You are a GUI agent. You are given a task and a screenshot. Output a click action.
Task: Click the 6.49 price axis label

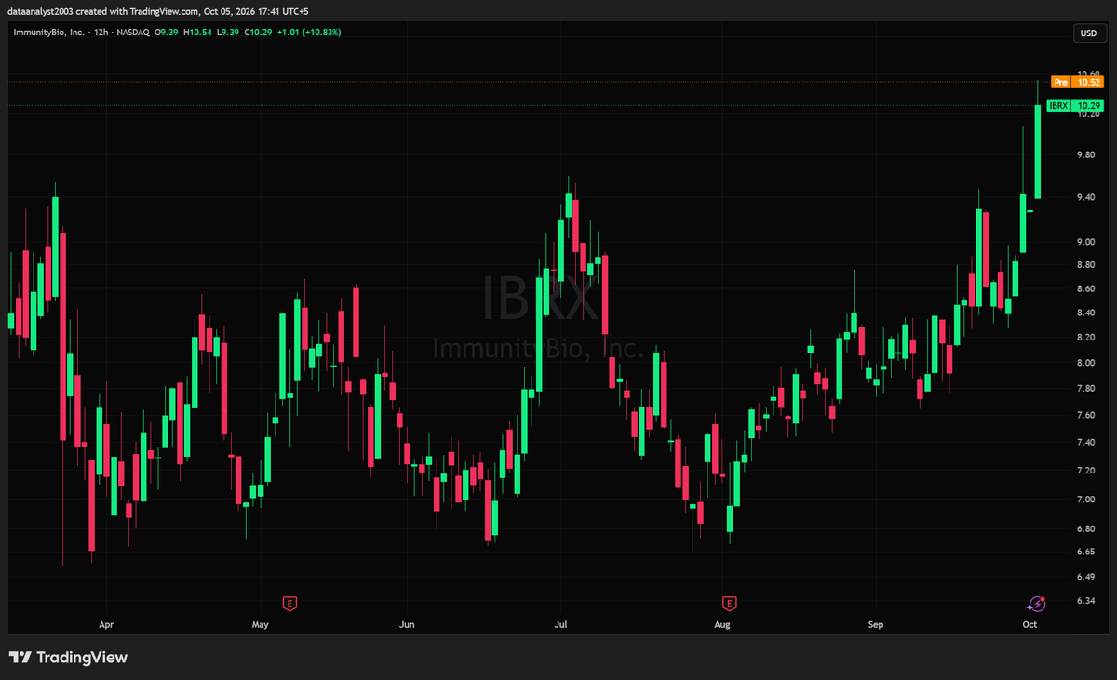(1086, 577)
